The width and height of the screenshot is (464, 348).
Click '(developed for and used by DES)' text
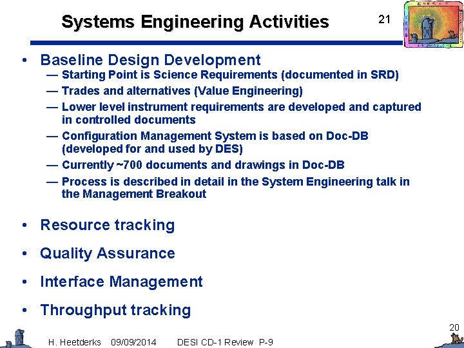tap(152, 149)
